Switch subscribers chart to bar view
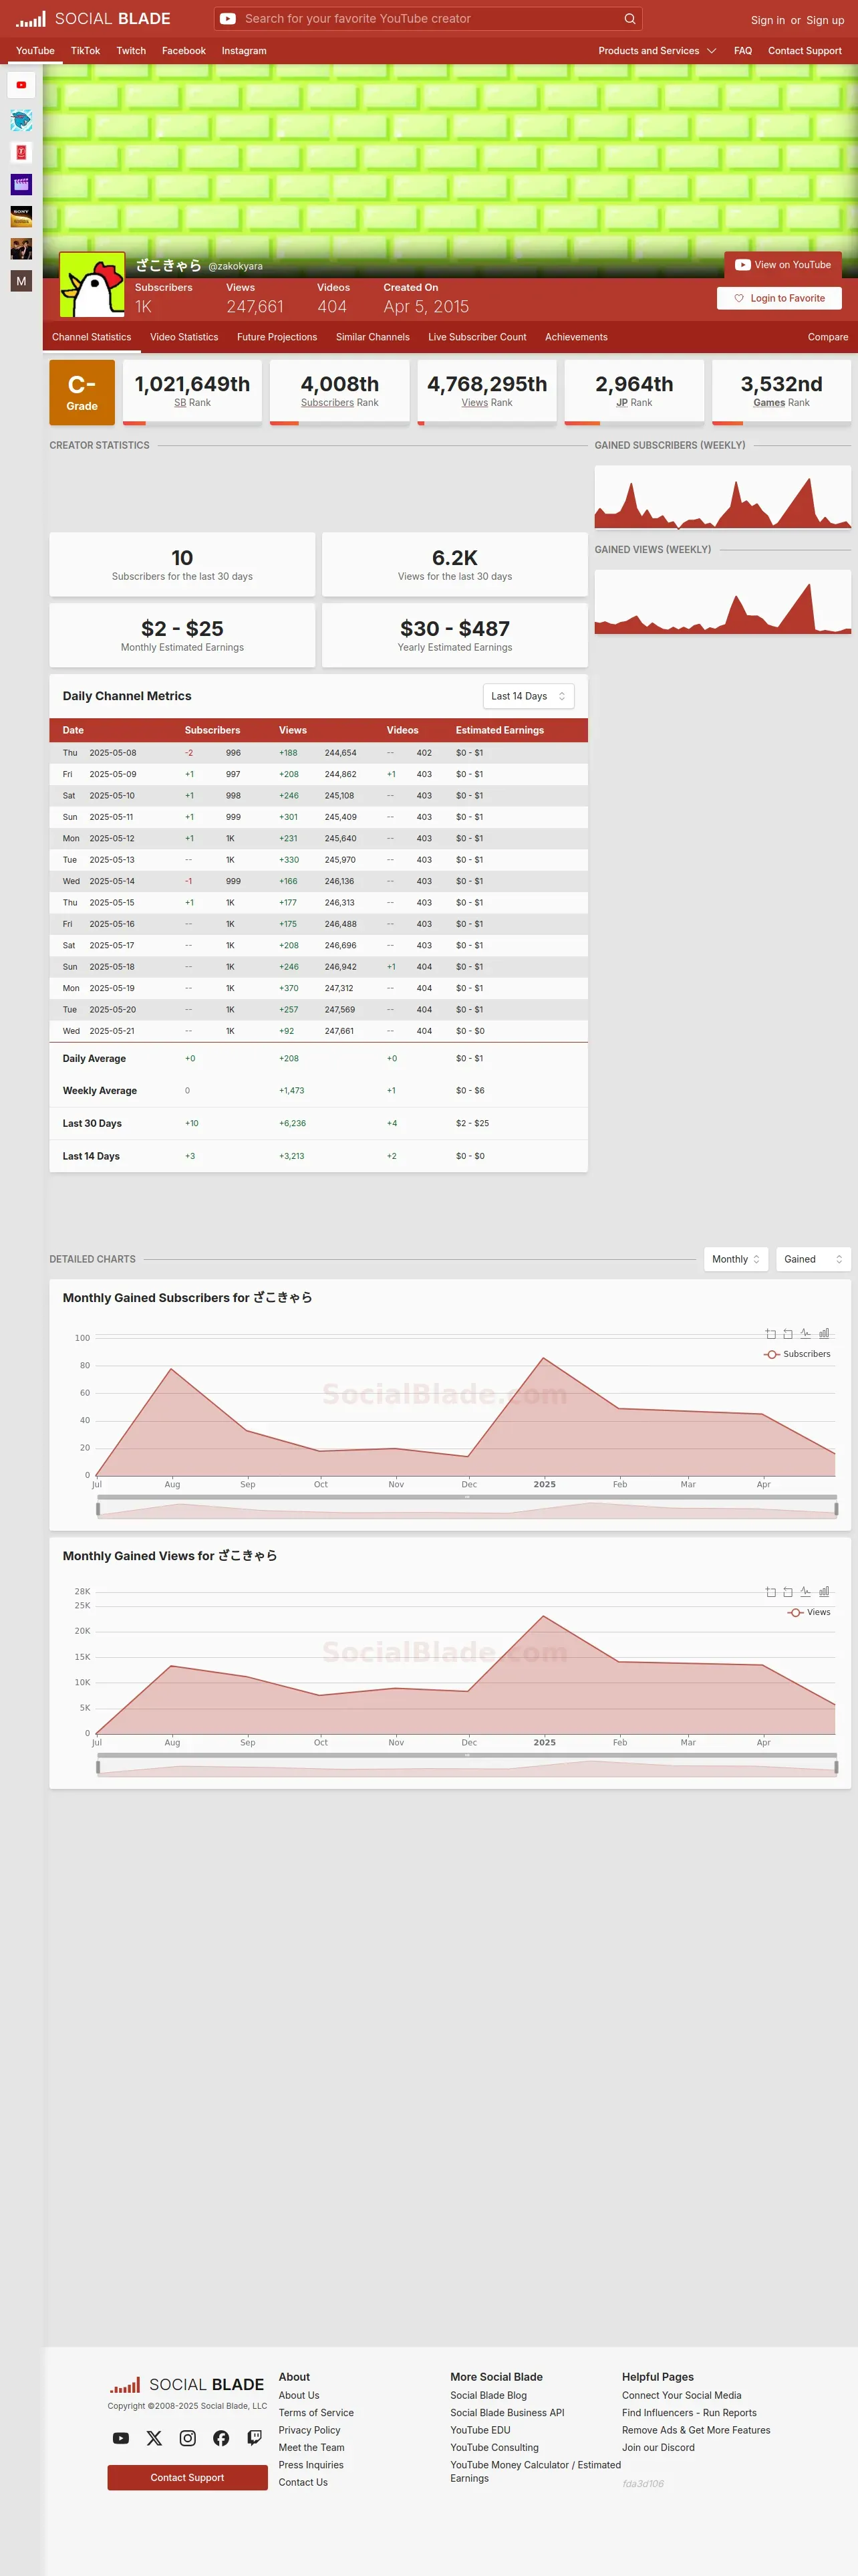 [x=824, y=1333]
